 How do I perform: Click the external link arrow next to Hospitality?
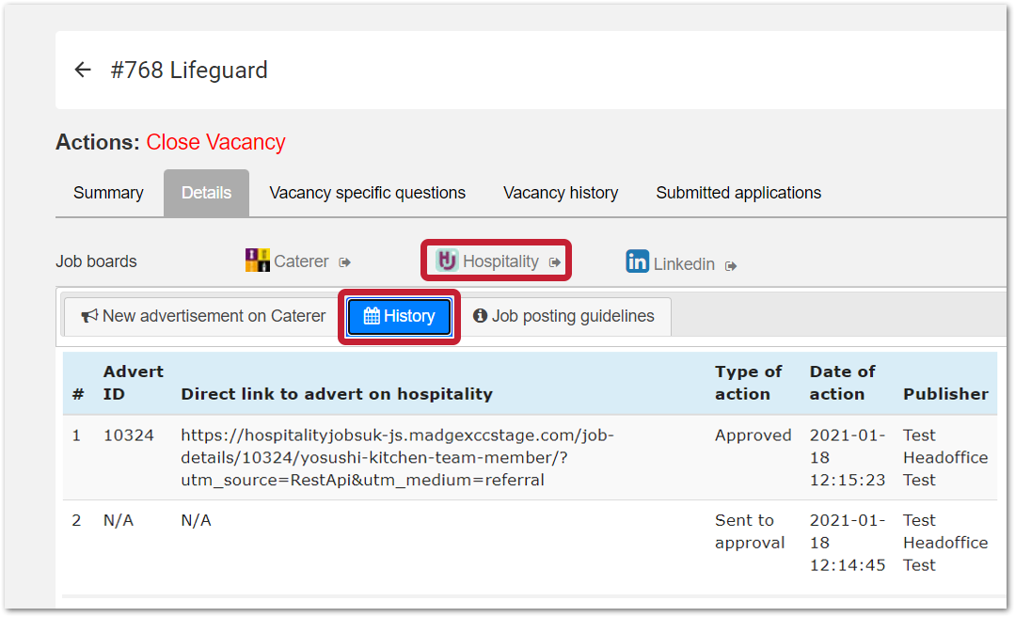(x=555, y=262)
